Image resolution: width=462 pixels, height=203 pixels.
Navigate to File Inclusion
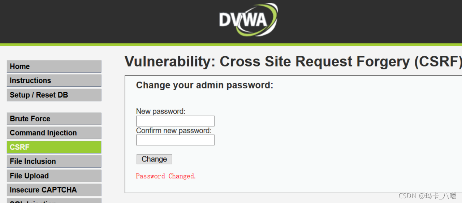click(x=54, y=161)
